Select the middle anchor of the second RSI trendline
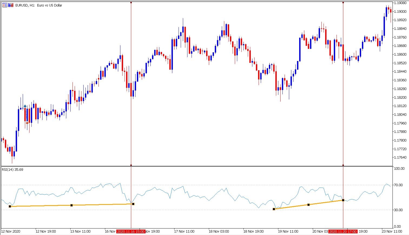Screen dimensions: 409x235 coord(308,205)
